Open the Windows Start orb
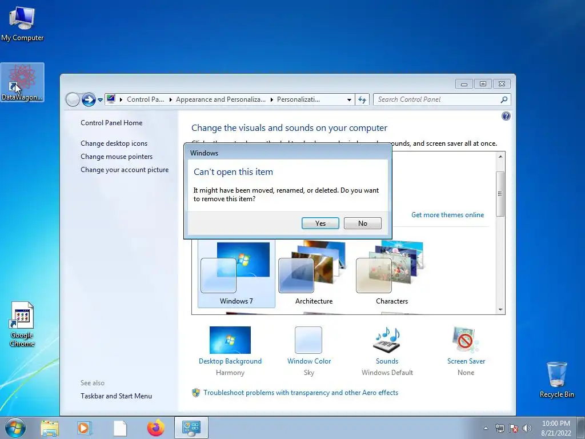This screenshot has width=585, height=439. 15,428
